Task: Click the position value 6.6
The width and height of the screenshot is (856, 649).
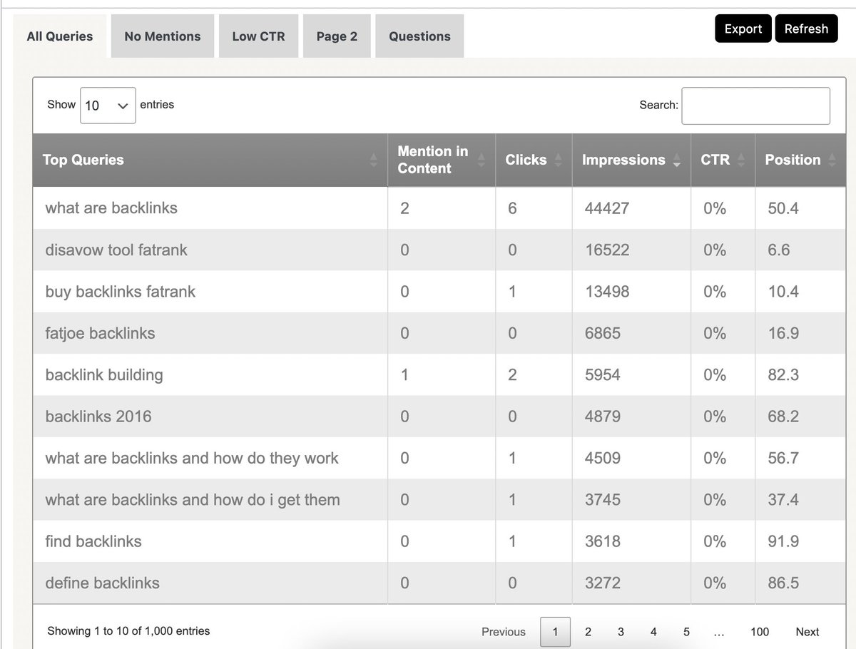Action: point(779,250)
